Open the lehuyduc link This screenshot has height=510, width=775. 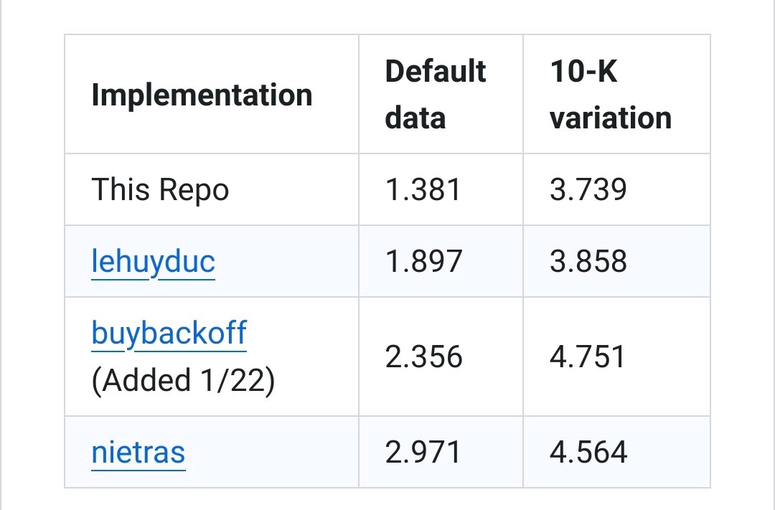tap(154, 261)
